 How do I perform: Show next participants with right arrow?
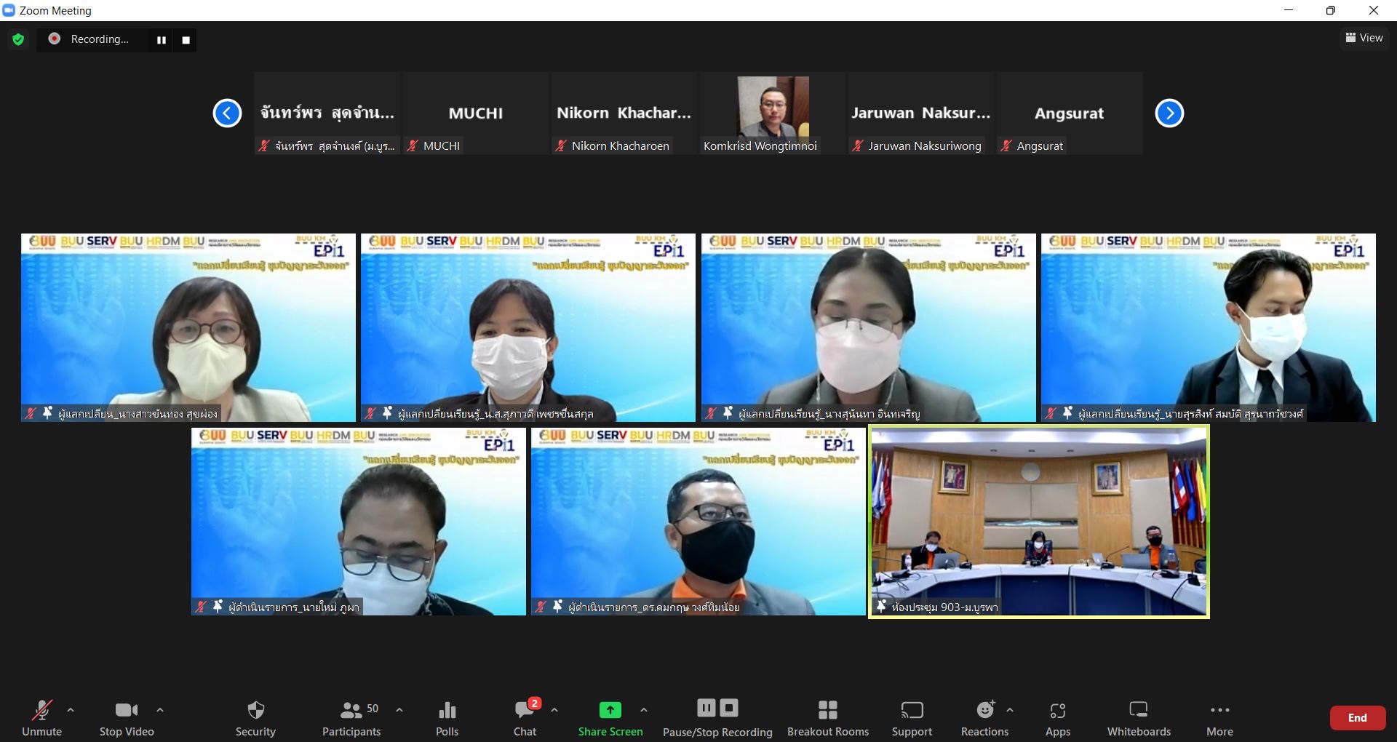point(1169,113)
